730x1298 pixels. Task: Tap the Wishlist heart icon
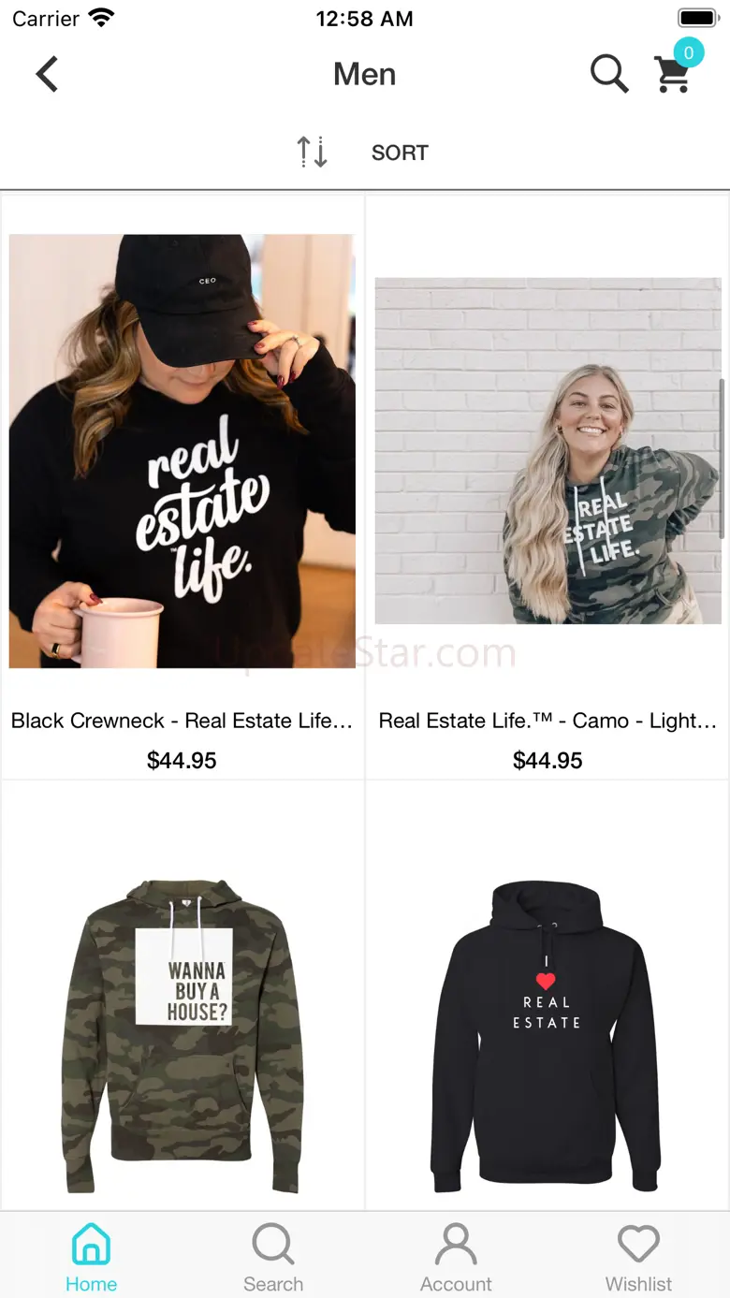point(638,1245)
